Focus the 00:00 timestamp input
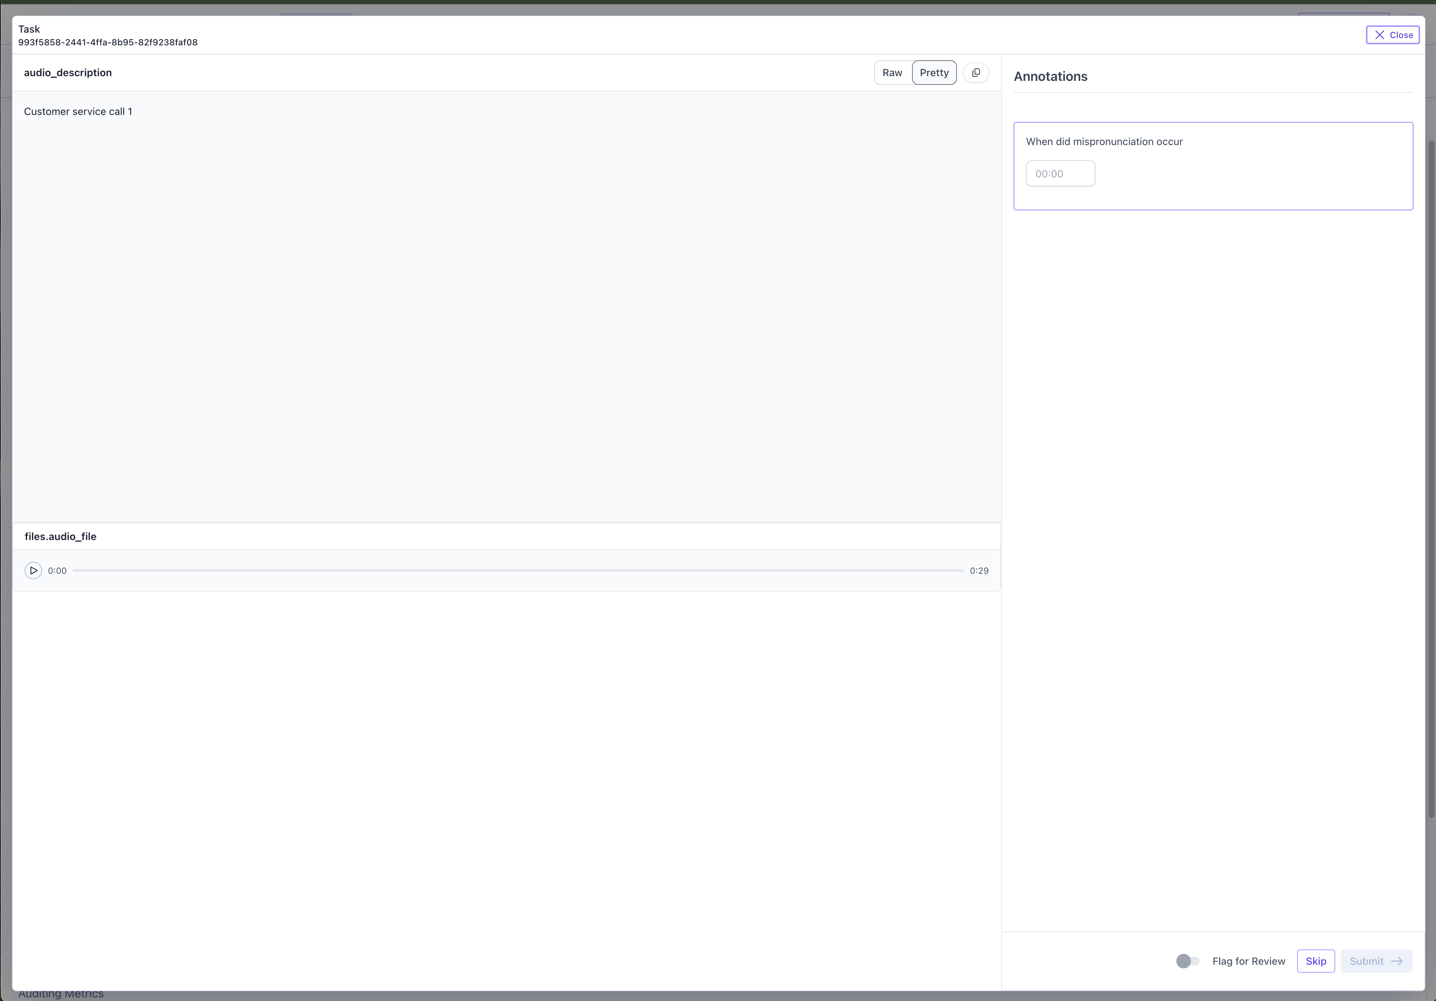 coord(1060,173)
